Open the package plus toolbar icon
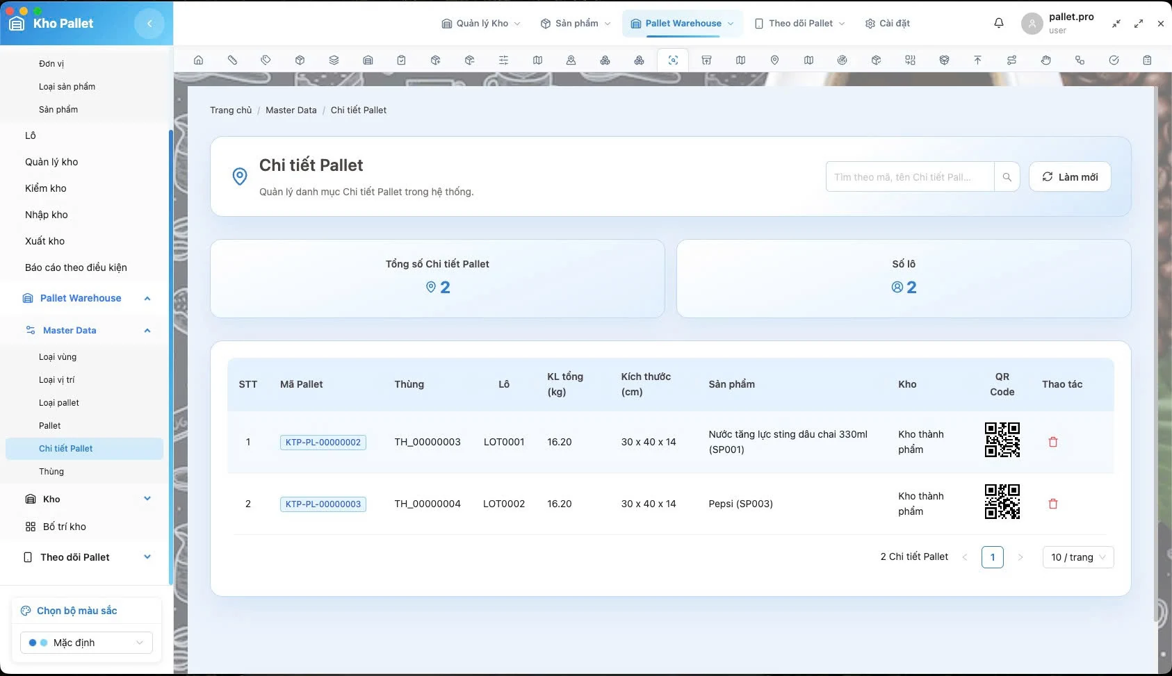 tap(435, 60)
